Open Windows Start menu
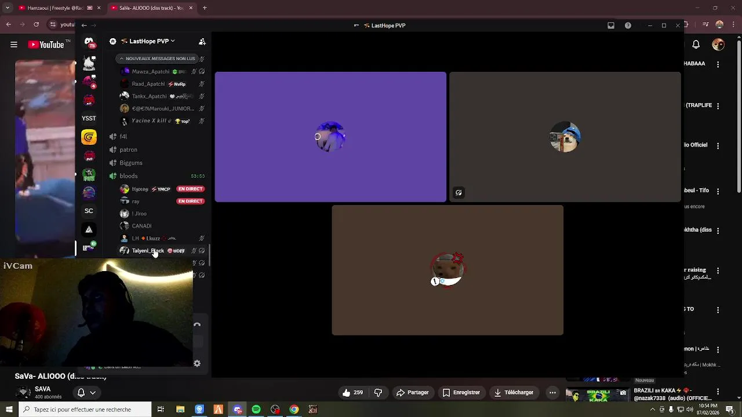 [x=9, y=409]
